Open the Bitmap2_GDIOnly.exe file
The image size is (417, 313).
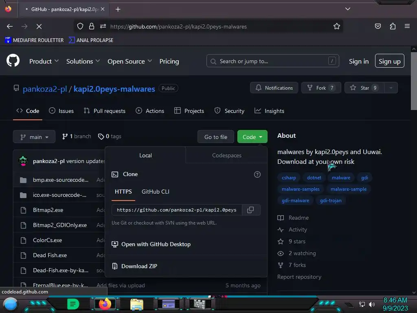(60, 225)
